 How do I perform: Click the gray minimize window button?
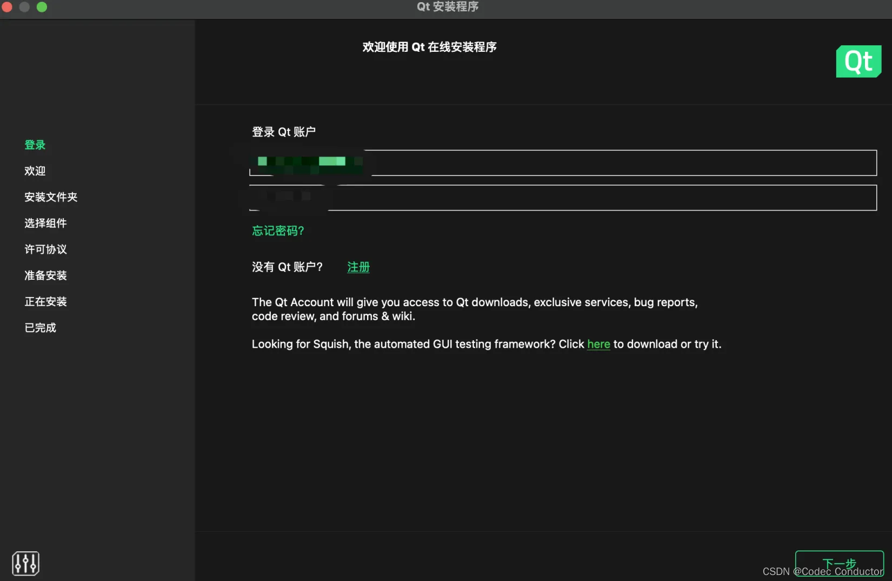point(24,7)
